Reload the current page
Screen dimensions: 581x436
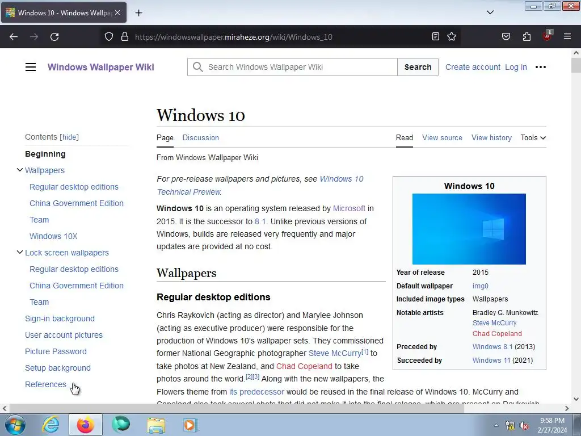54,37
